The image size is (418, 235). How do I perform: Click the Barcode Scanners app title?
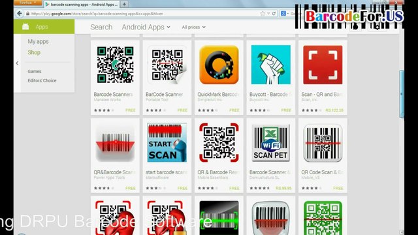[x=113, y=94]
